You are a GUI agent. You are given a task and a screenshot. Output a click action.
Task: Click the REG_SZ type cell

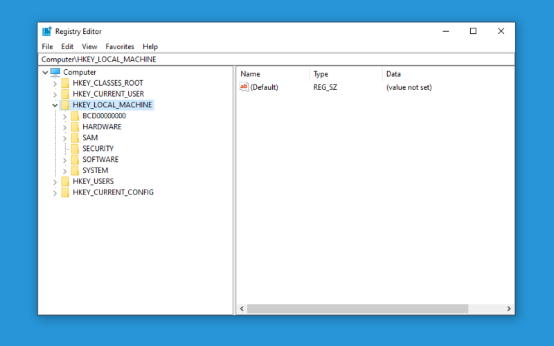tap(325, 87)
